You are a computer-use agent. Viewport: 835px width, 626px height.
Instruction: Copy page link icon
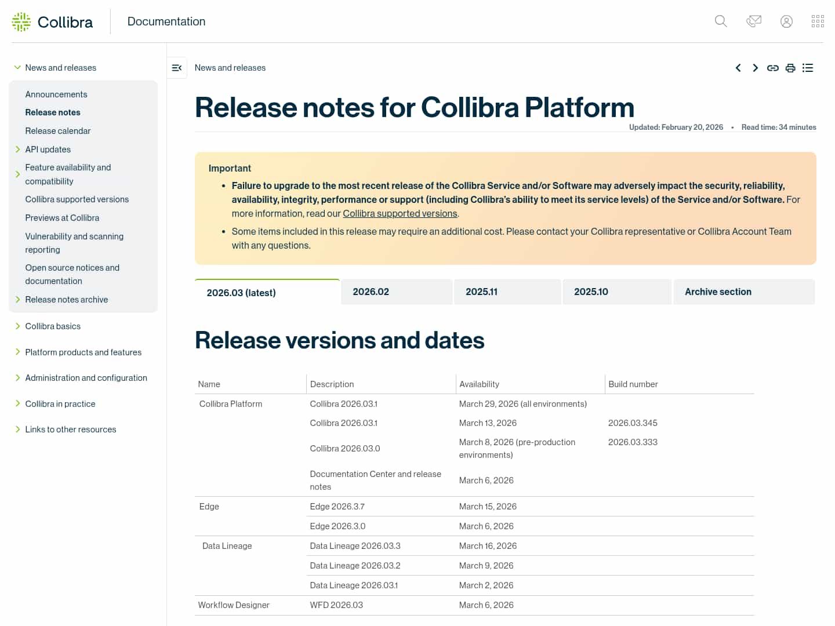tap(772, 68)
